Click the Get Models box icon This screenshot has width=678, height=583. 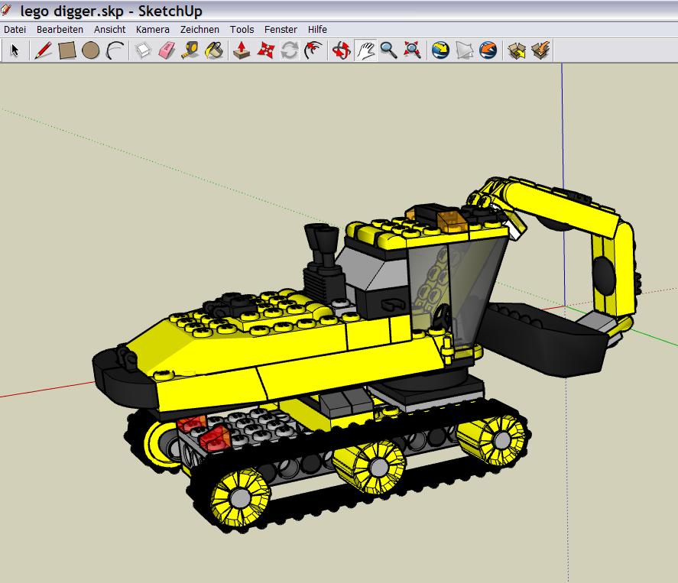[517, 50]
